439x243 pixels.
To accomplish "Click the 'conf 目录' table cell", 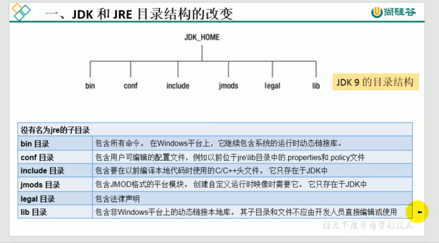I will click(x=55, y=157).
